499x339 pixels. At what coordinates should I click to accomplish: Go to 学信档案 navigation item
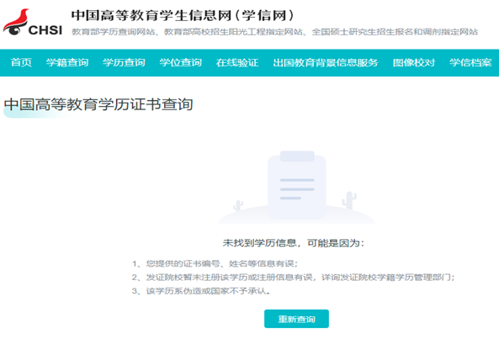(470, 62)
